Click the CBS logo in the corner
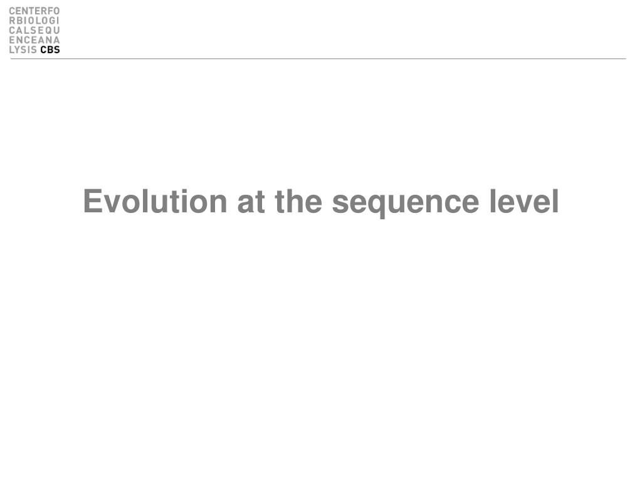 pos(34,30)
